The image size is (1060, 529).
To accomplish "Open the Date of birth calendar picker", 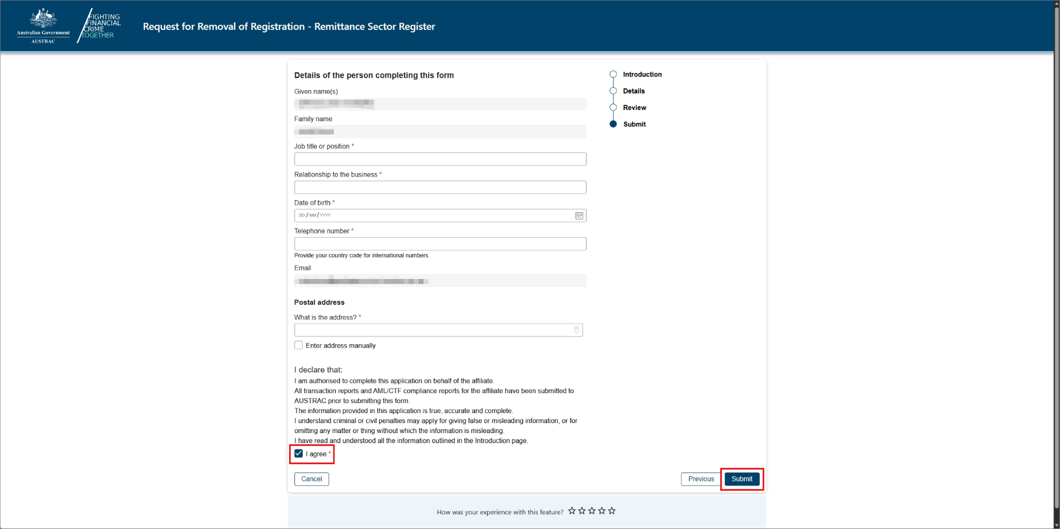I will [579, 216].
